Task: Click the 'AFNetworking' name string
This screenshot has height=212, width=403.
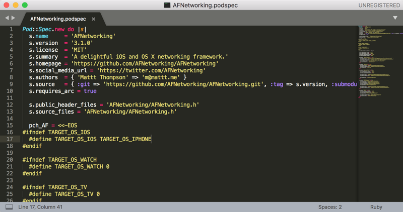Action: coord(93,36)
